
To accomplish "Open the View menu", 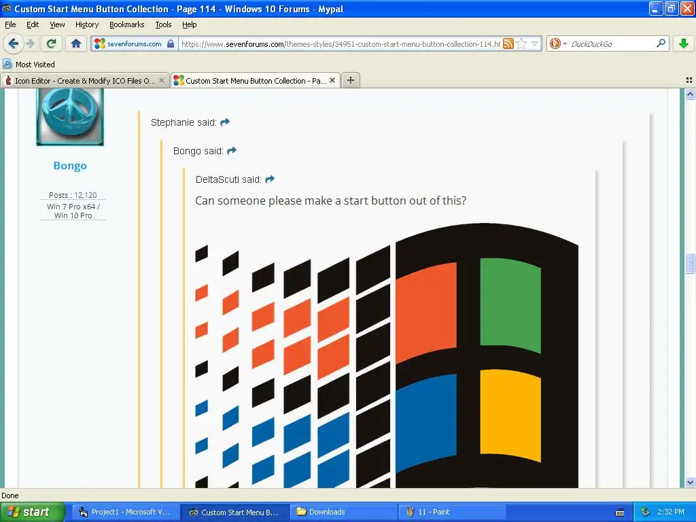I will [x=57, y=24].
